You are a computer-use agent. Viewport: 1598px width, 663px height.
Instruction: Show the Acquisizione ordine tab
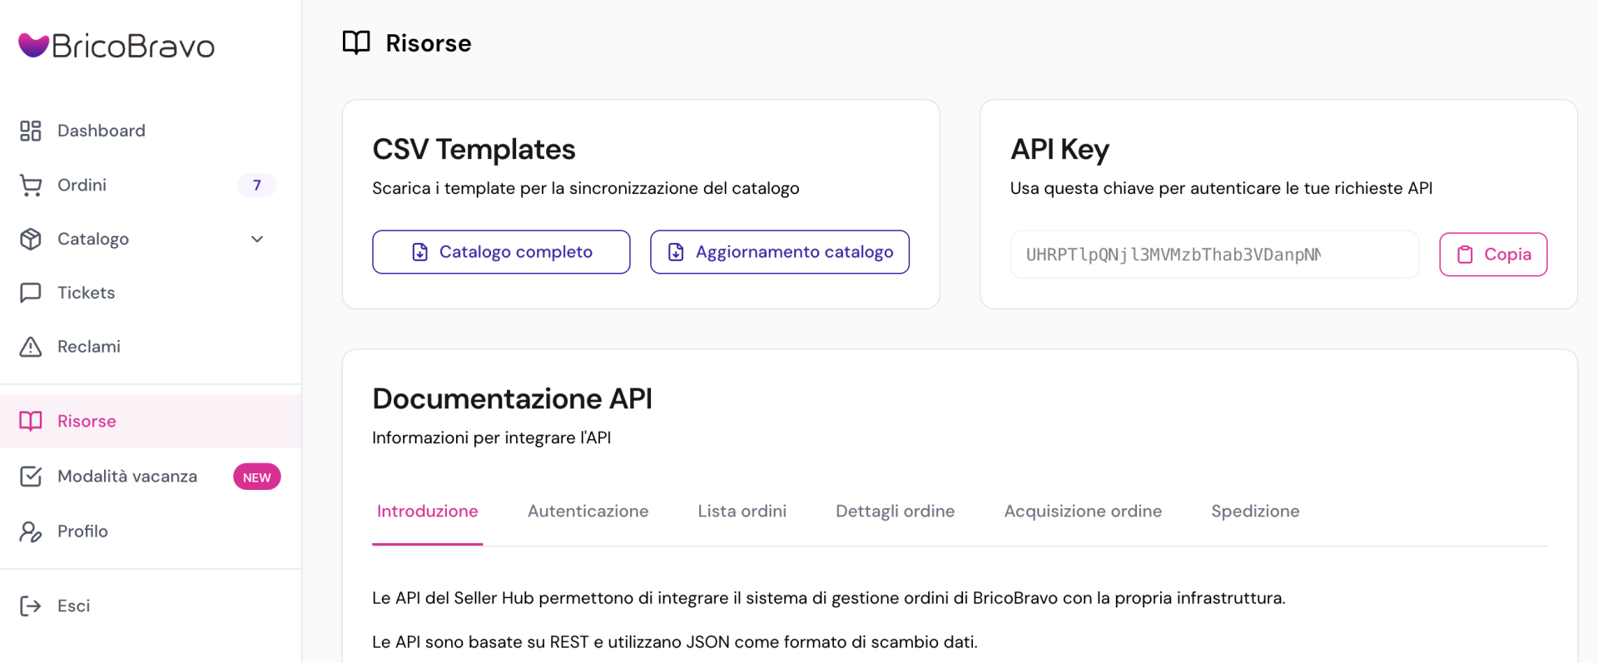1082,512
